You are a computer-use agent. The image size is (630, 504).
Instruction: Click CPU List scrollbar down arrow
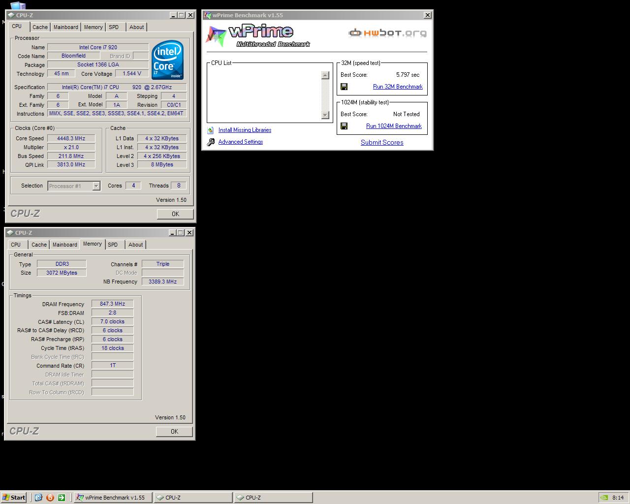coord(325,115)
